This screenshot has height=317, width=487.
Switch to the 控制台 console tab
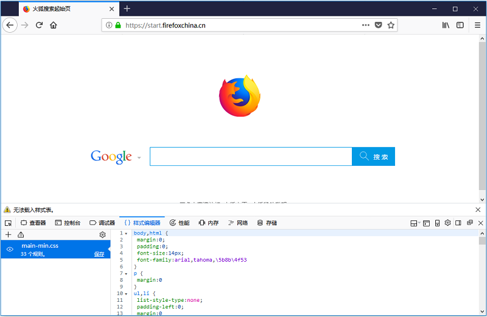pos(68,223)
